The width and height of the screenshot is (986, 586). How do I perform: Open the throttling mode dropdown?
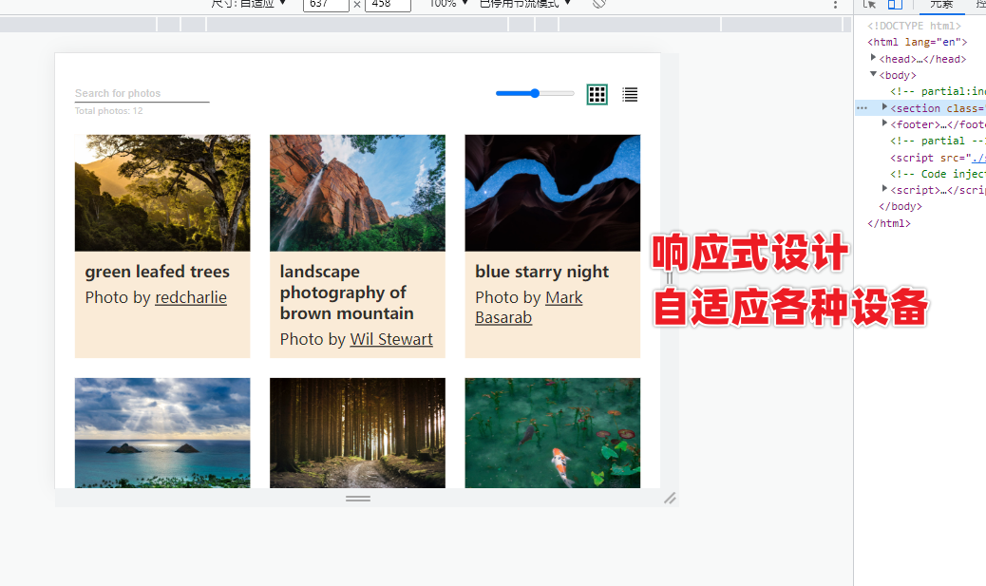click(525, 4)
